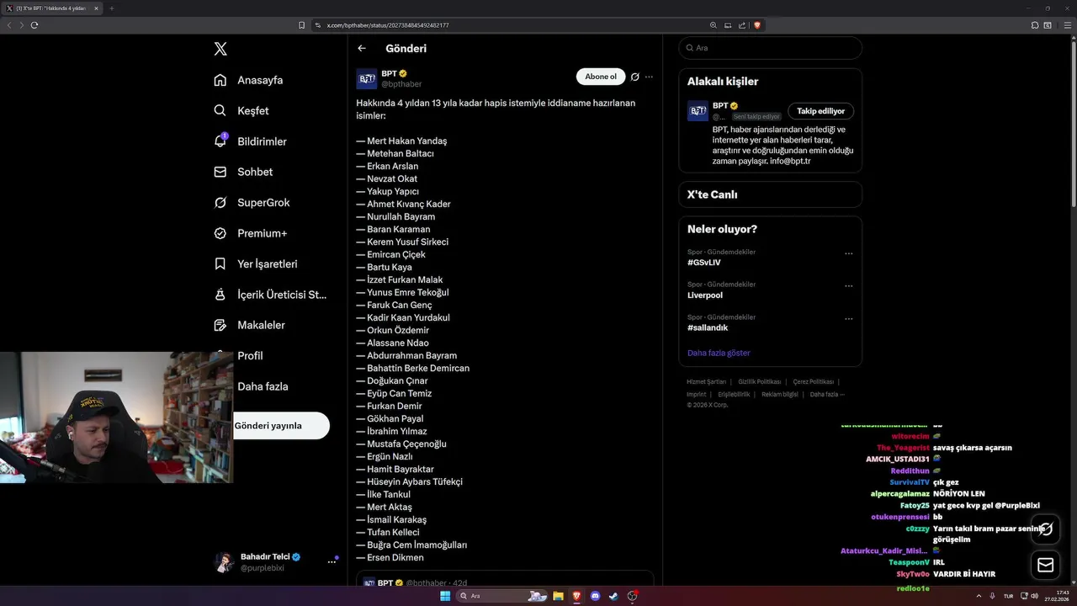Viewport: 1077px width, 606px height.
Task: Open the Windows Start menu
Action: (x=445, y=596)
